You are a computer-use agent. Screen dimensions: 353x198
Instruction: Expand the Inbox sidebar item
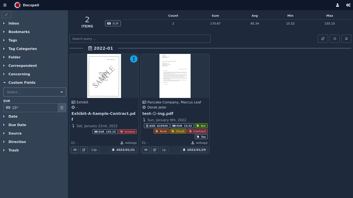pyautogui.click(x=14, y=23)
